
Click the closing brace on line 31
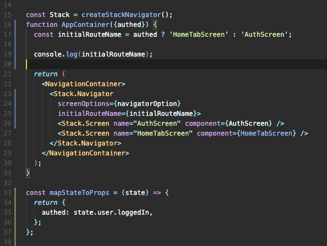(x=28, y=173)
